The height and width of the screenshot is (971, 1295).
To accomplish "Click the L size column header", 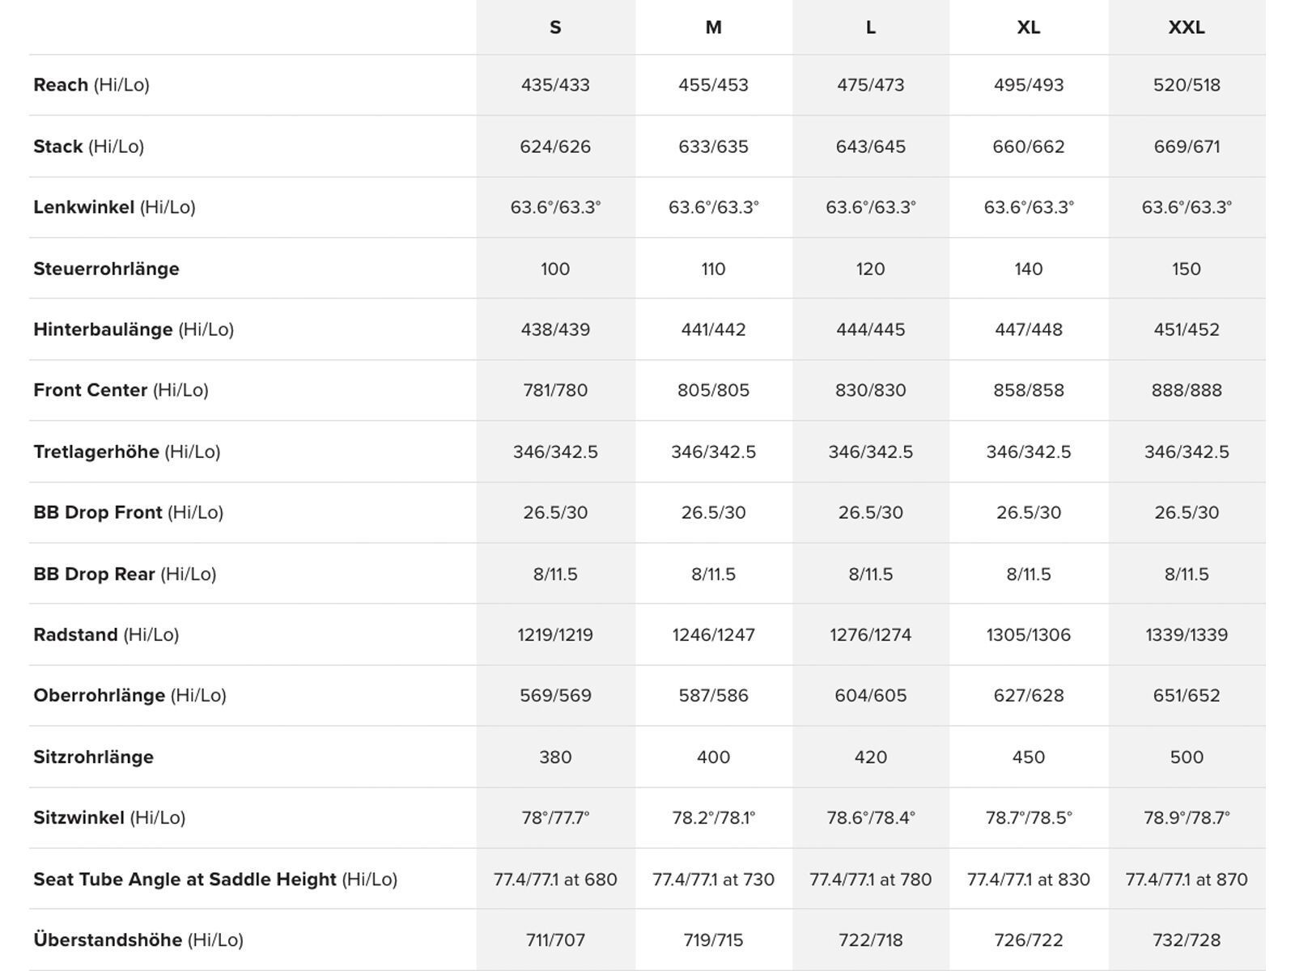I will click(871, 28).
